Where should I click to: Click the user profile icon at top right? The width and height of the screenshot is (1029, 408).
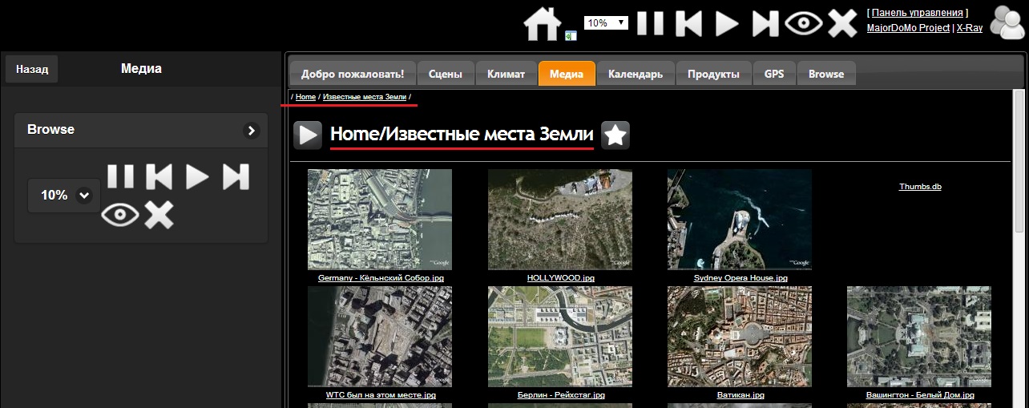[1007, 22]
